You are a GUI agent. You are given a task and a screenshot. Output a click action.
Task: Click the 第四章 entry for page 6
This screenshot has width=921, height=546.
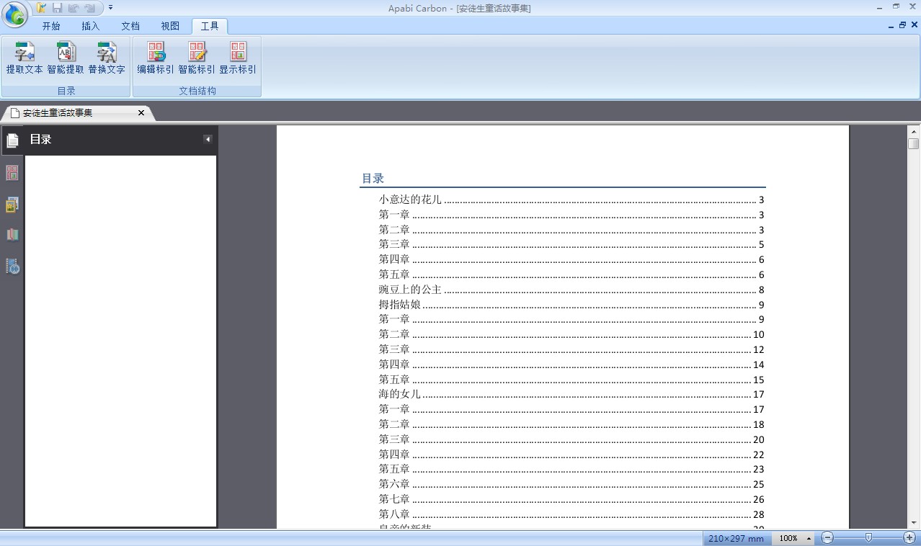[571, 259]
